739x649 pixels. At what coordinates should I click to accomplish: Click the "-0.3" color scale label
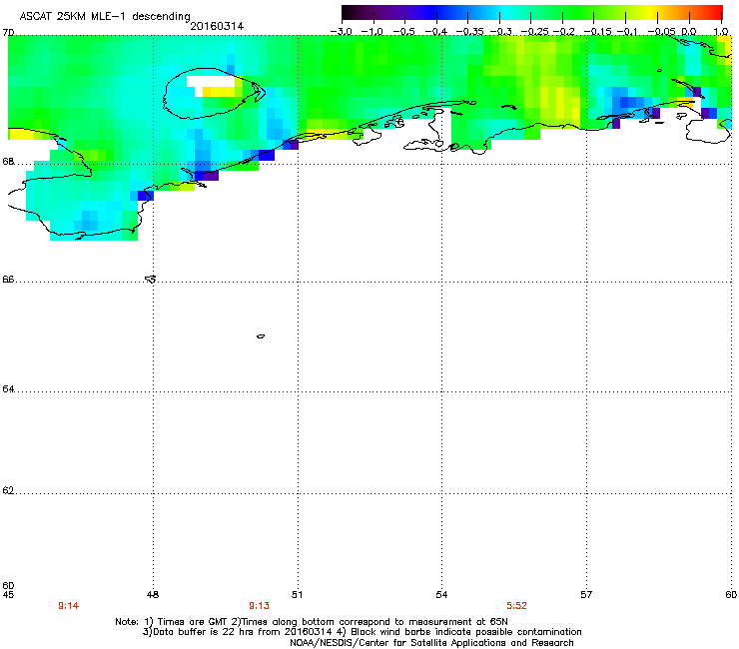coord(500,32)
